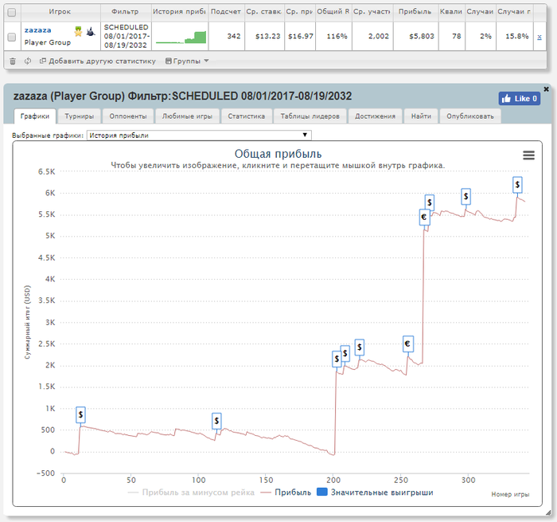Open the Таблицы лидеров tab

coord(310,116)
